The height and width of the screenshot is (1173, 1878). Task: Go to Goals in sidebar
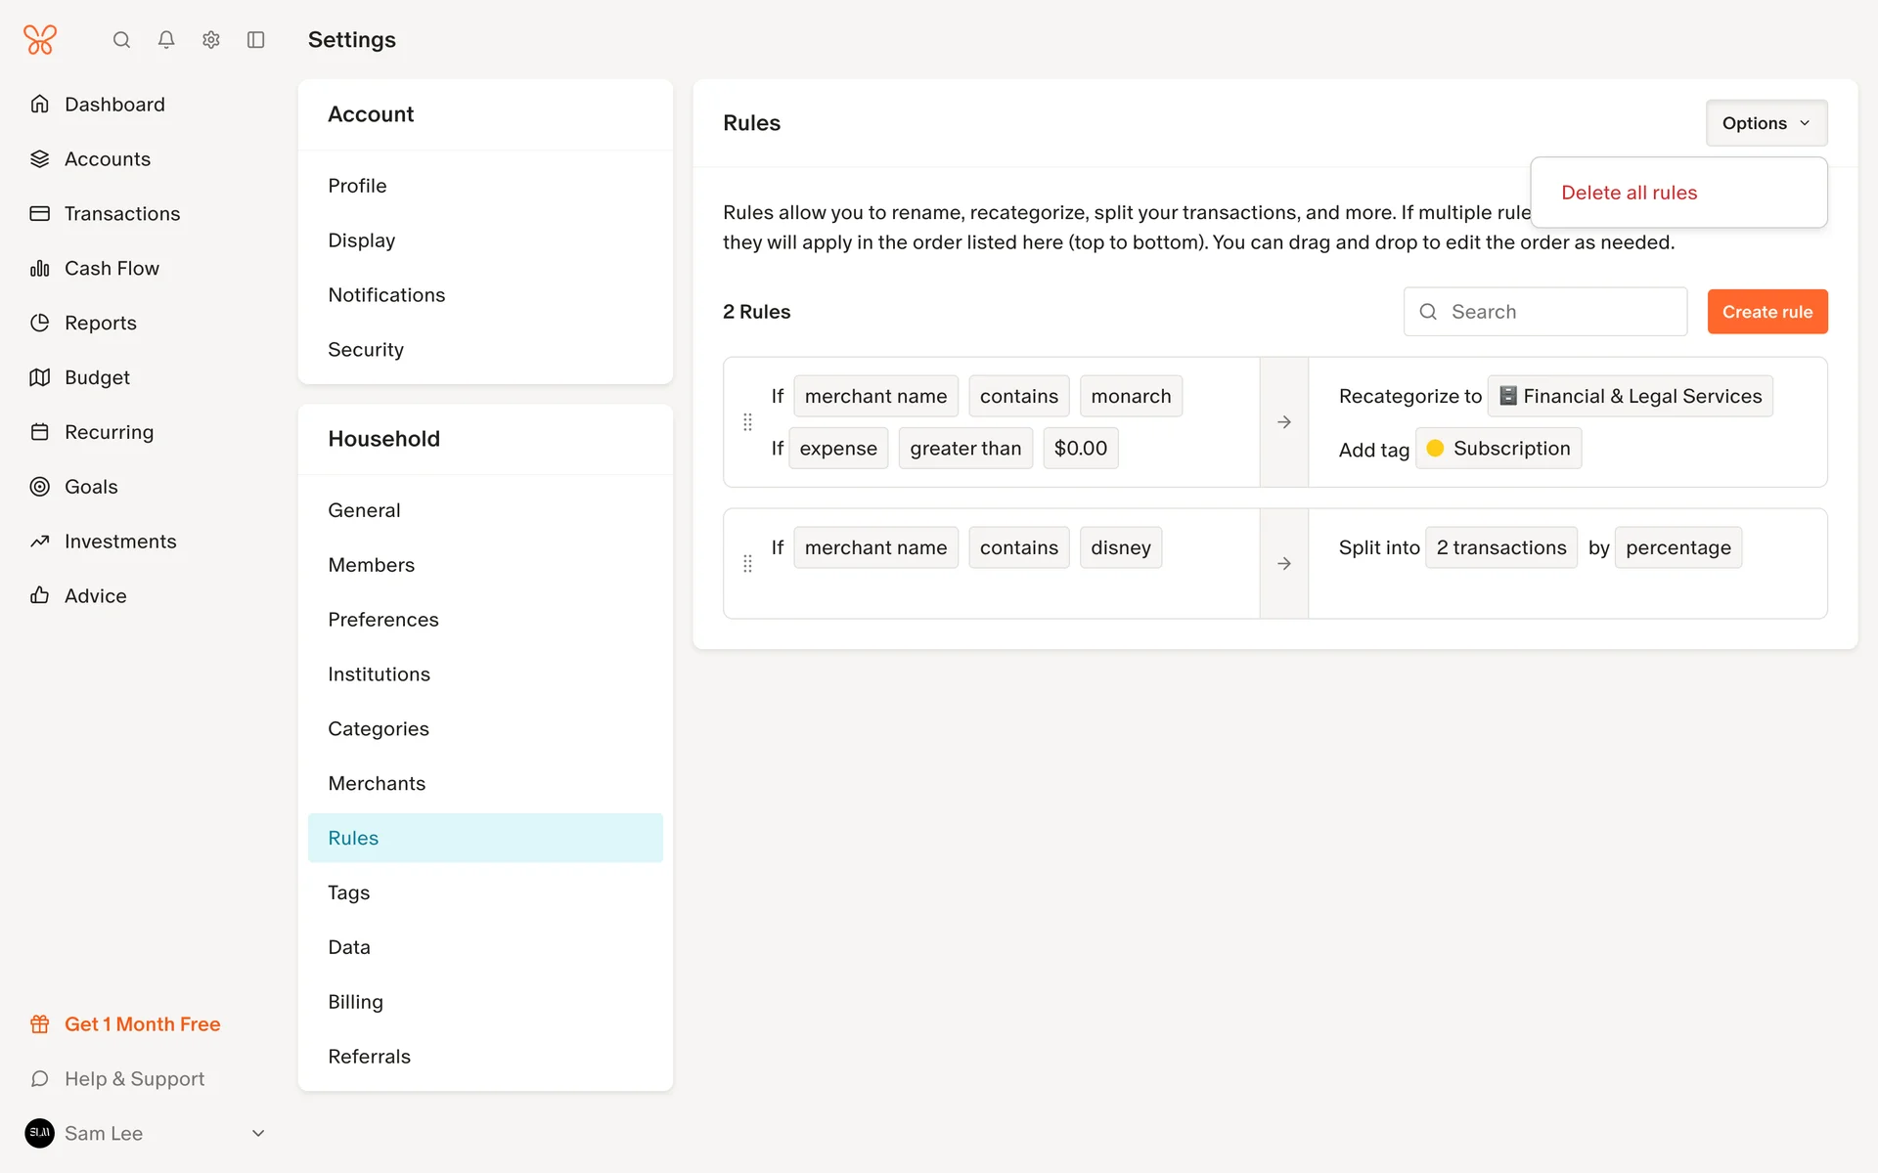91,487
